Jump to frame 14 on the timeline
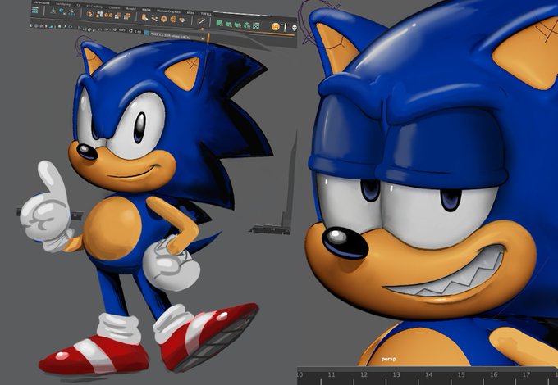 (x=429, y=374)
